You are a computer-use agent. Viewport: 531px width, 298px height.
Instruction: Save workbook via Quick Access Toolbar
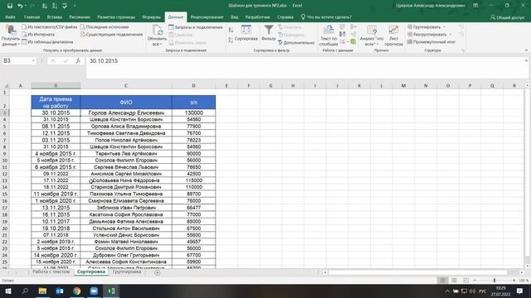[x=10, y=6]
